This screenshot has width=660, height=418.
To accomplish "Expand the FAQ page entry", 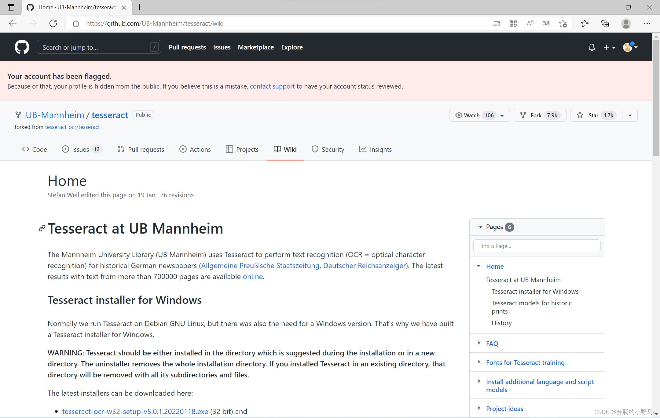I will click(x=479, y=343).
